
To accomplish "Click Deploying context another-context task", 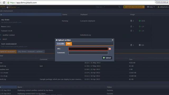I will click(35, 90).
